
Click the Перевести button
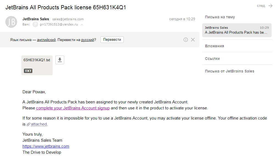(112, 40)
